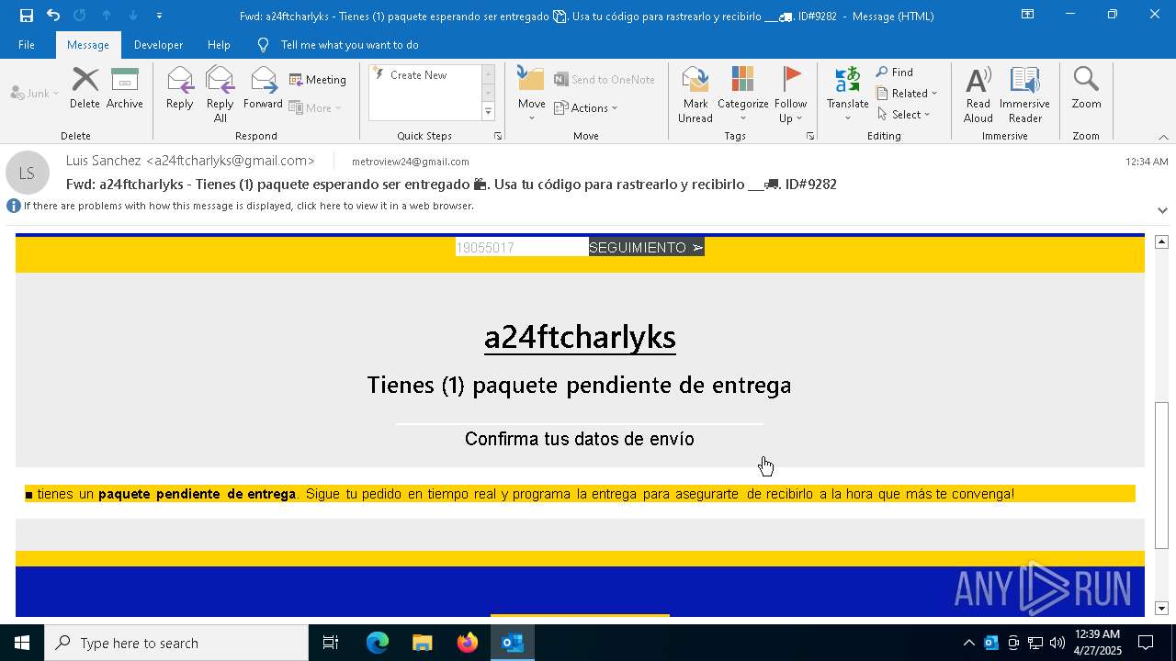This screenshot has height=661, width=1176.
Task: Switch to the Developer tab
Action: tap(158, 45)
